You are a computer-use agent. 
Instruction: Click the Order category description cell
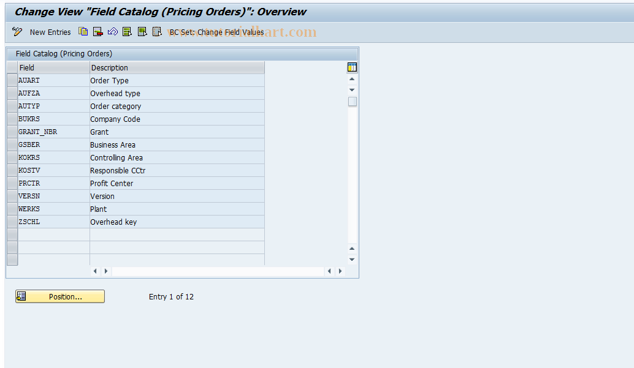pyautogui.click(x=177, y=107)
